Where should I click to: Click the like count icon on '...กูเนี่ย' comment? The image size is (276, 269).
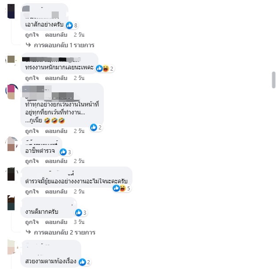point(94,127)
